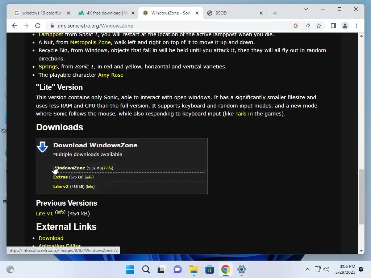Click the blue download arrow icon

click(43, 147)
